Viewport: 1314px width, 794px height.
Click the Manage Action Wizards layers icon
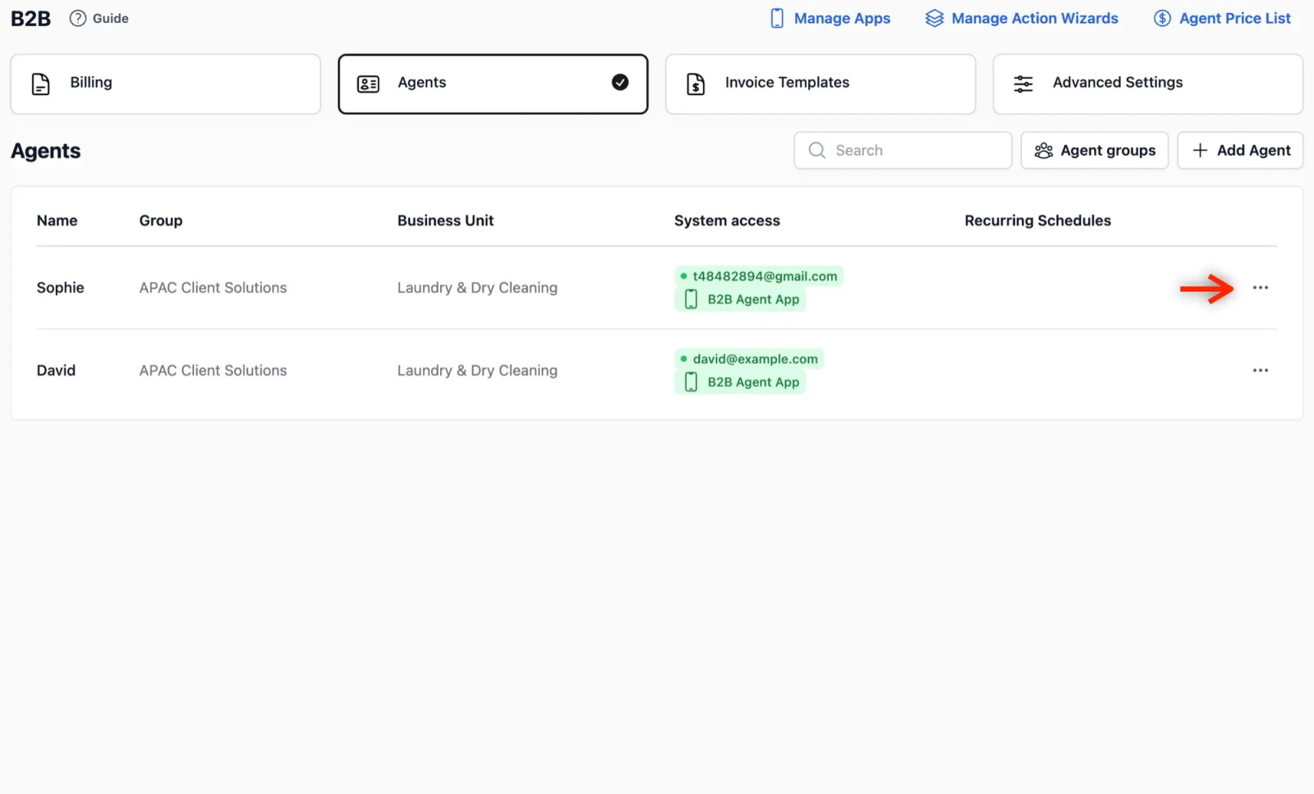click(x=935, y=18)
